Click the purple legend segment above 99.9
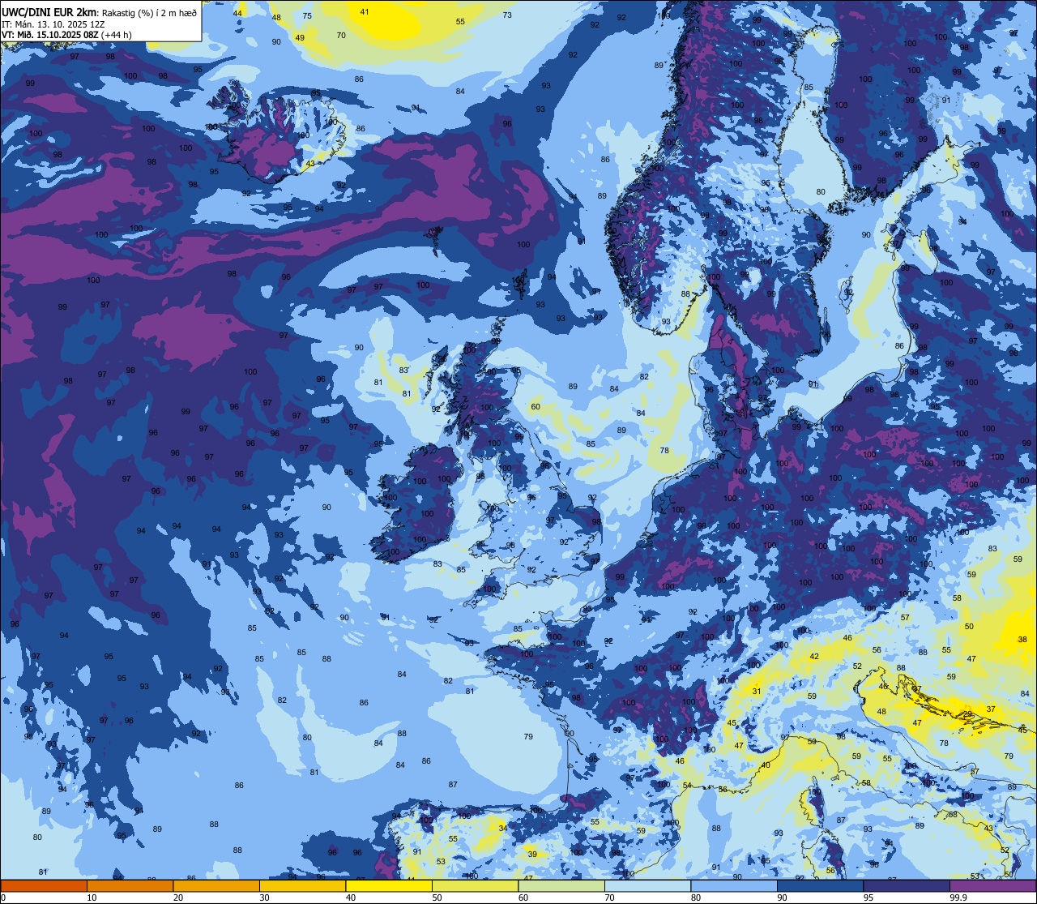The width and height of the screenshot is (1037, 904). click(992, 885)
